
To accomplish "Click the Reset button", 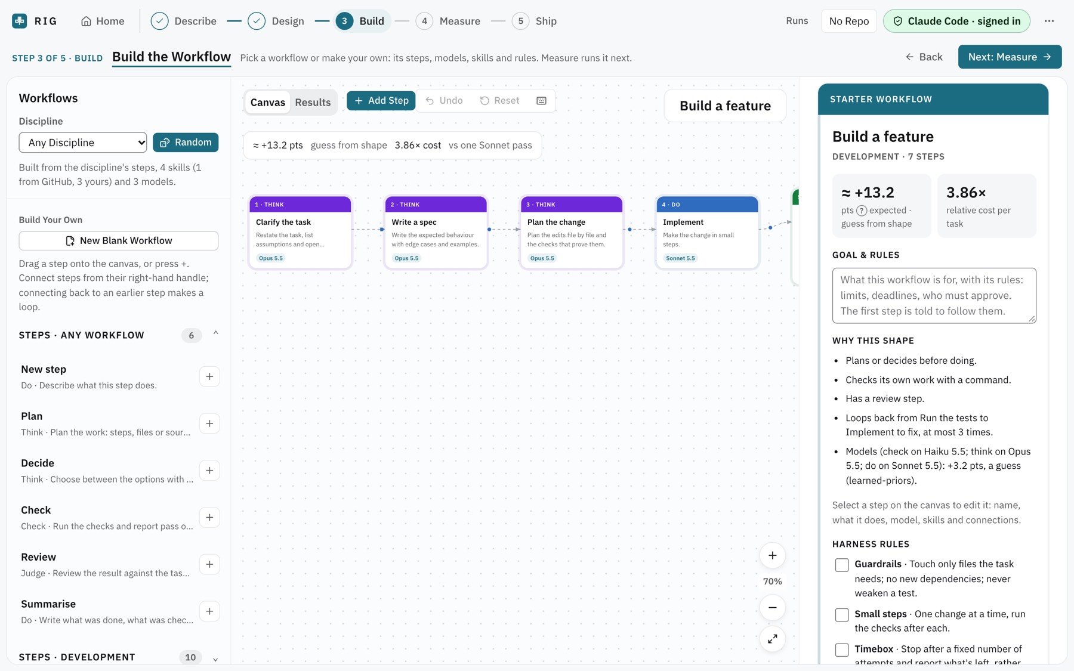I will pyautogui.click(x=499, y=101).
